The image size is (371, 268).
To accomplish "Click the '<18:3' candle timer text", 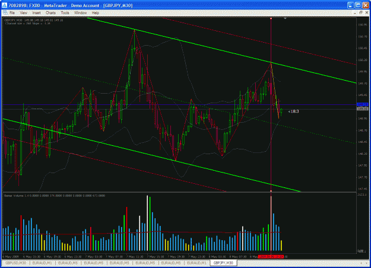I will click(293, 111).
